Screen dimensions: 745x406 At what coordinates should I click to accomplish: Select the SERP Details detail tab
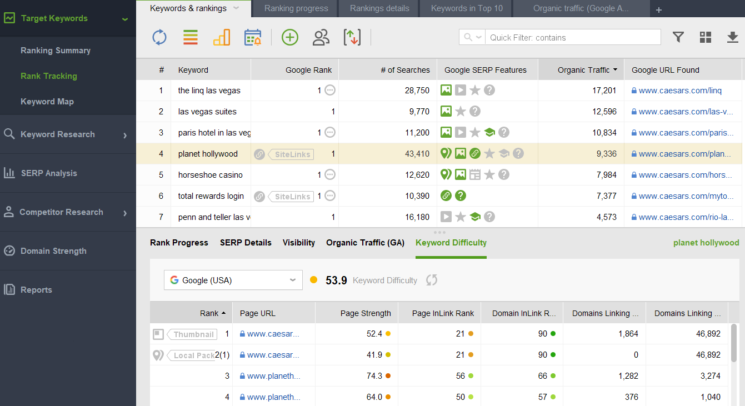246,243
